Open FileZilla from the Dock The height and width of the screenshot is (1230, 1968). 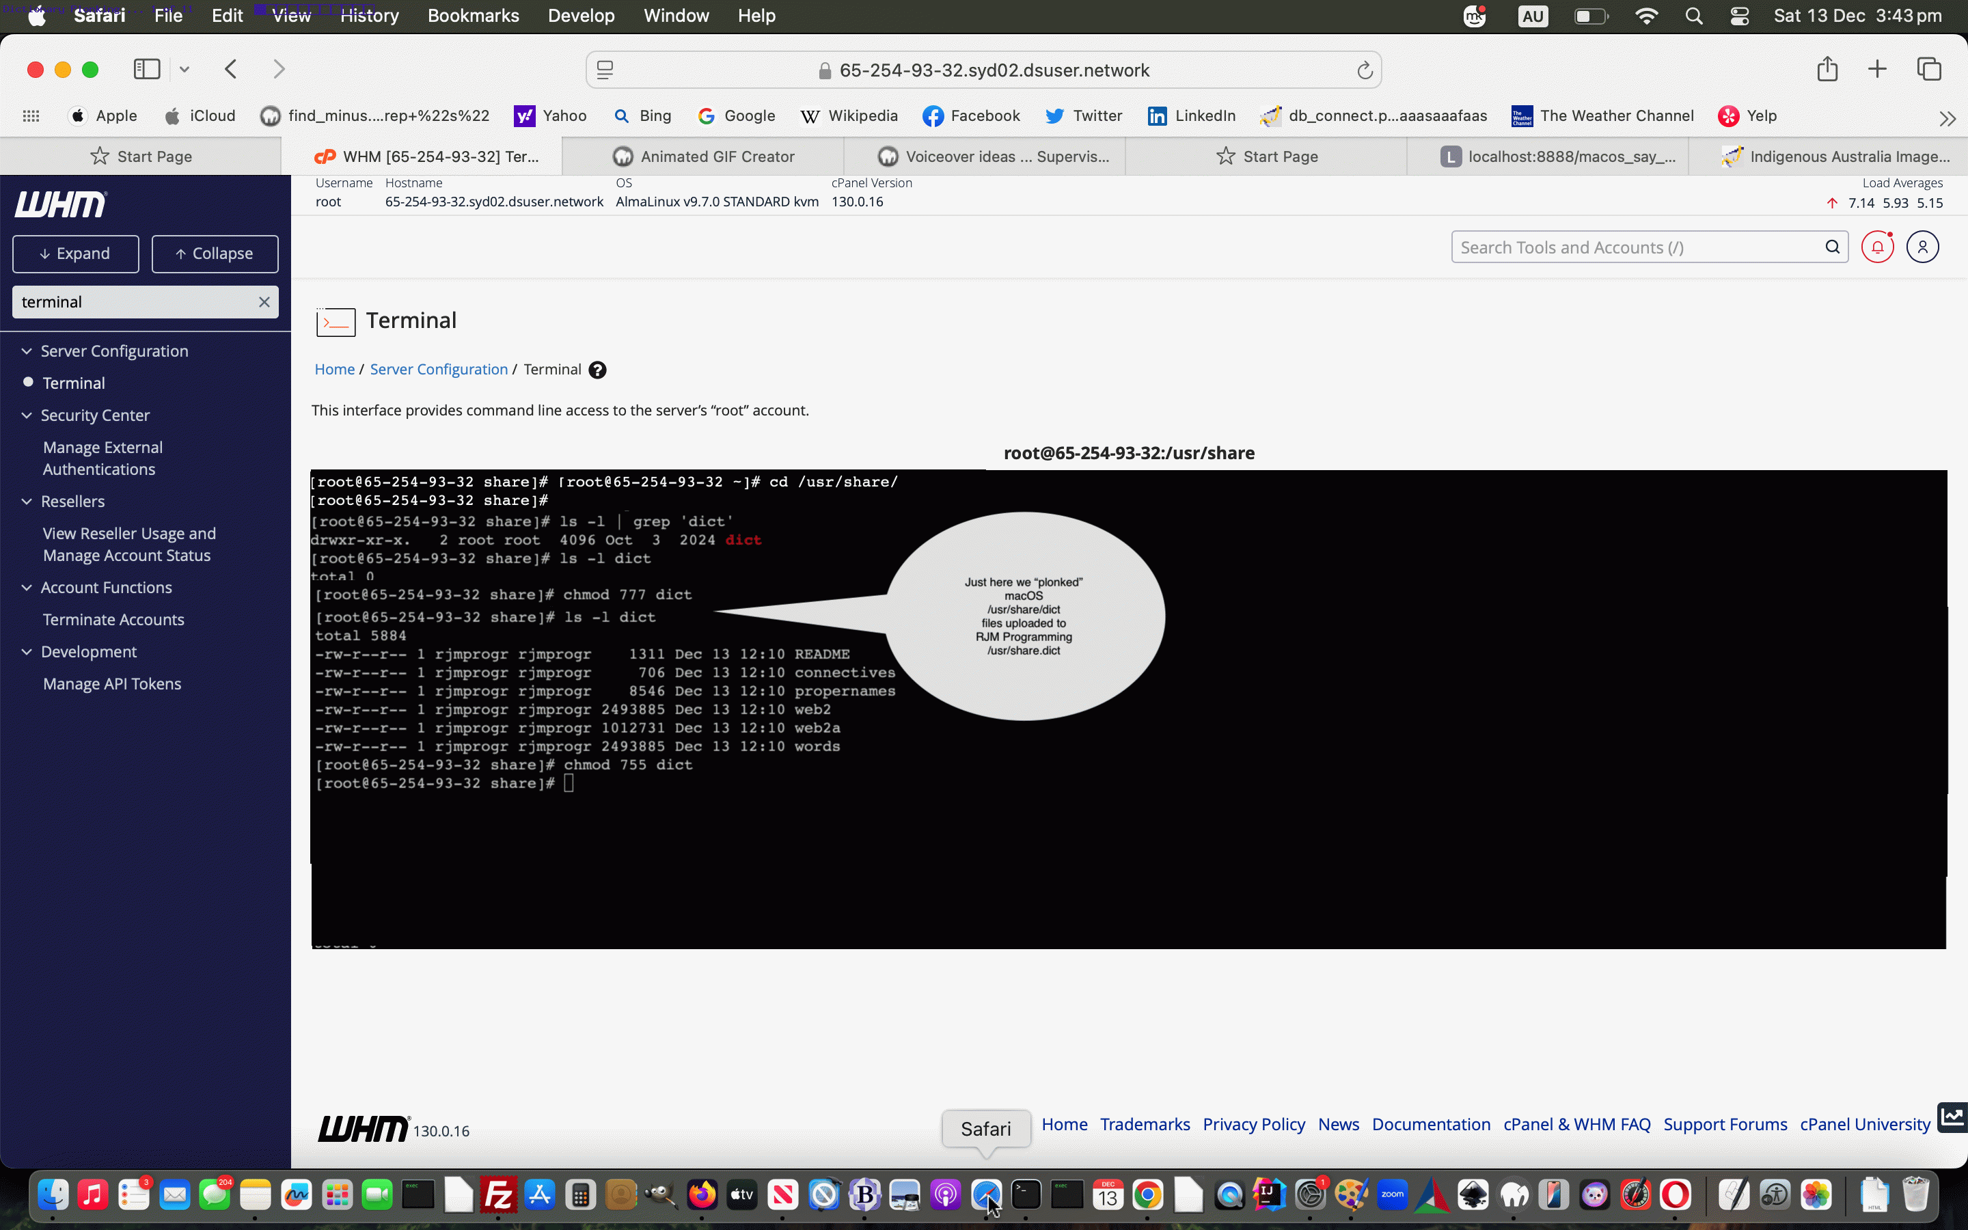coord(499,1193)
